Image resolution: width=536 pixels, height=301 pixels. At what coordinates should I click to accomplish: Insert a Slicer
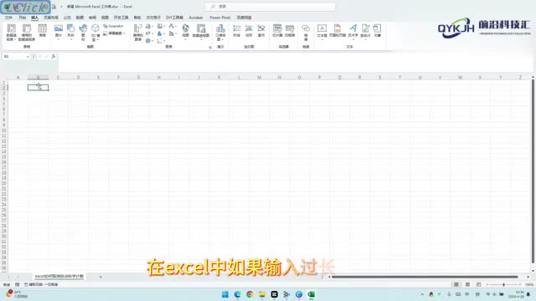(x=277, y=31)
